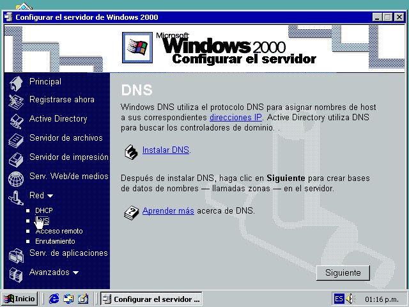The image size is (409, 307).
Task: Click the Red network cable icon
Action: [16, 198]
